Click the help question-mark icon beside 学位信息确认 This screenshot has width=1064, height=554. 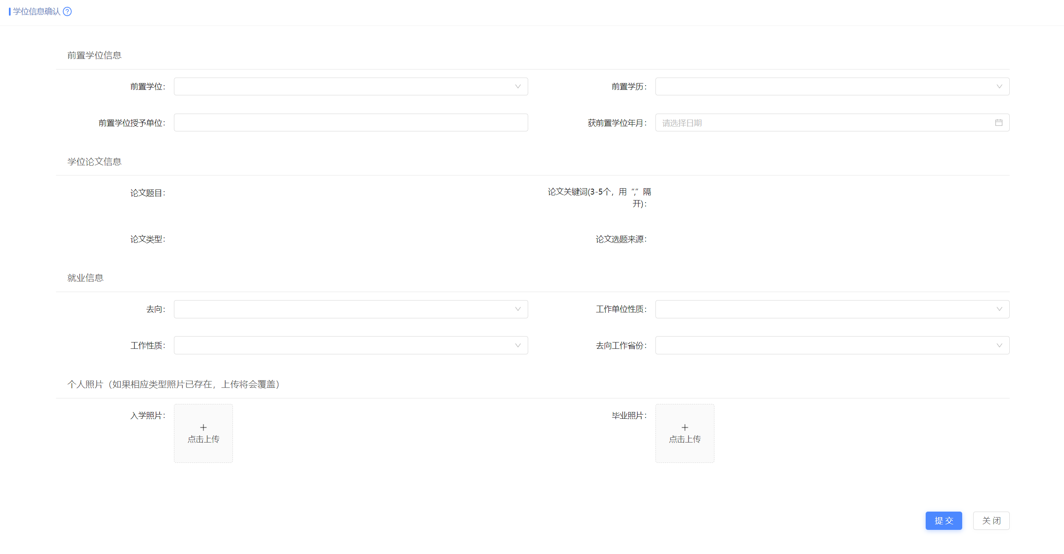click(x=67, y=11)
